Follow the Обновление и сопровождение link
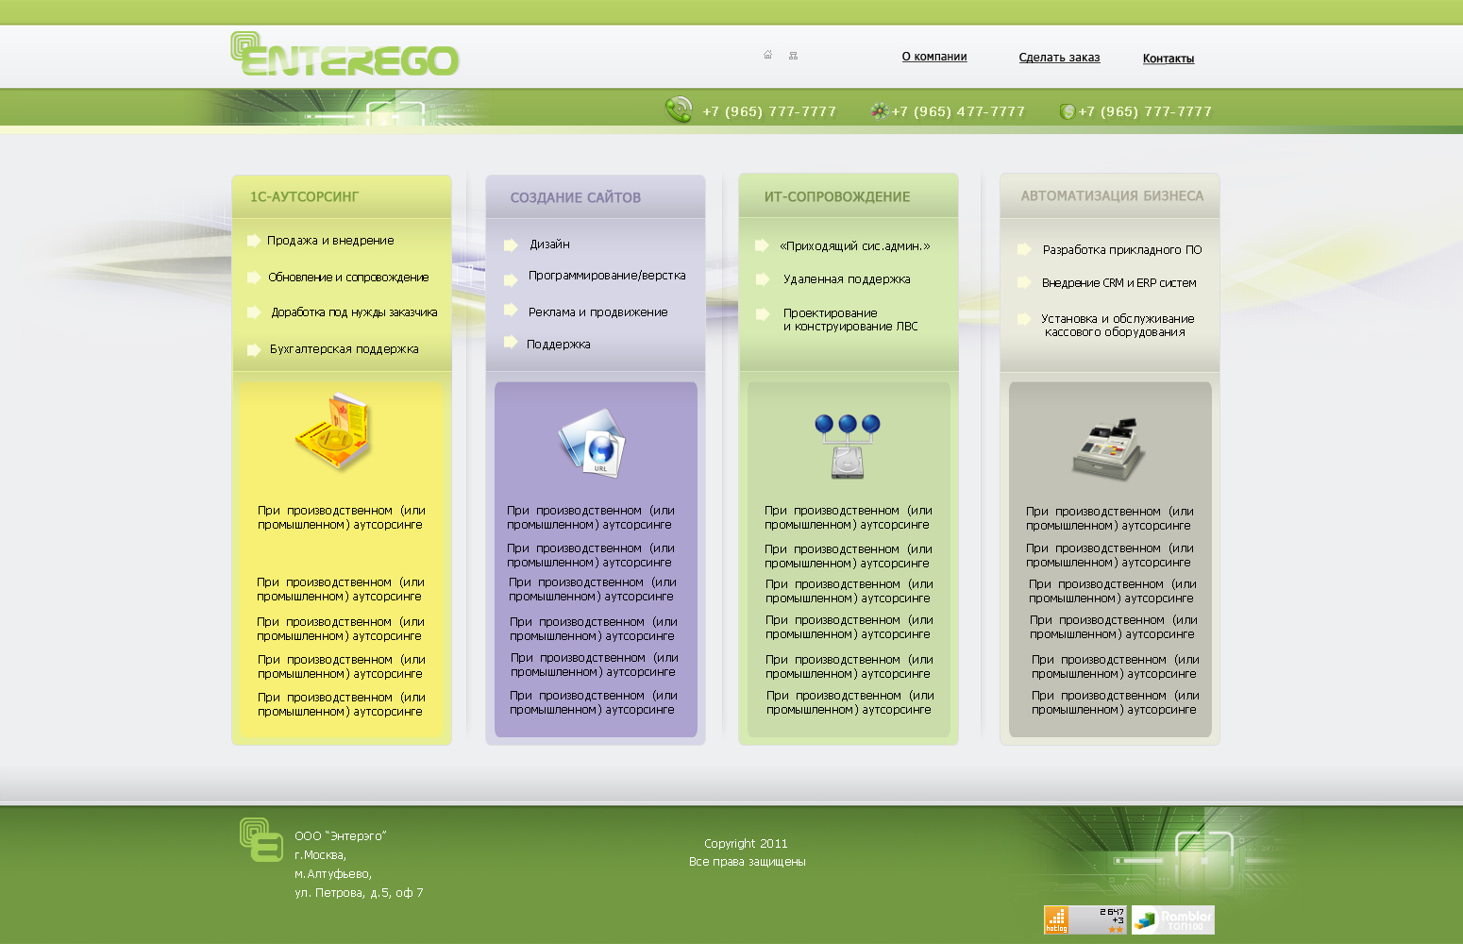Viewport: 1463px width, 944px height. (348, 278)
